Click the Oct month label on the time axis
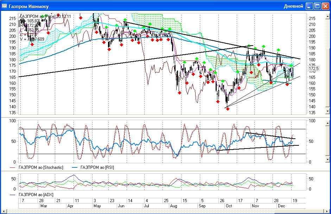The height and width of the screenshot is (214, 331). click(x=229, y=206)
